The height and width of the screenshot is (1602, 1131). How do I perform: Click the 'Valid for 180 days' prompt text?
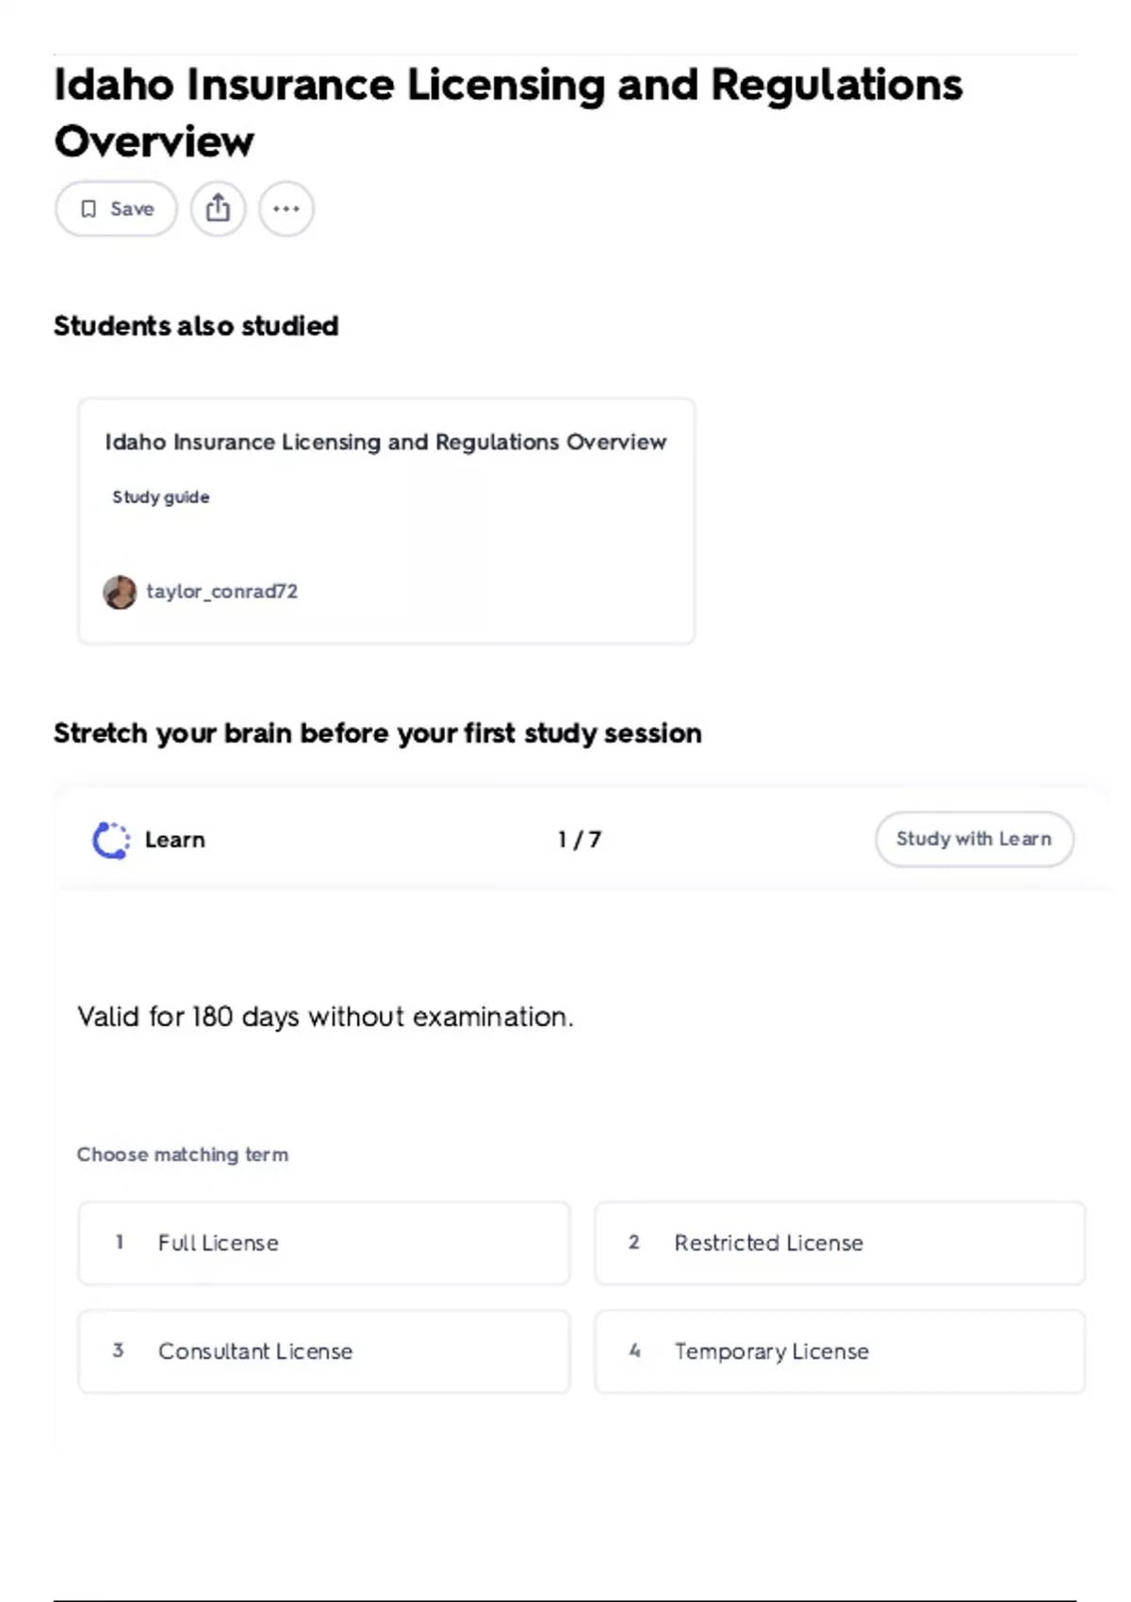pos(325,1017)
